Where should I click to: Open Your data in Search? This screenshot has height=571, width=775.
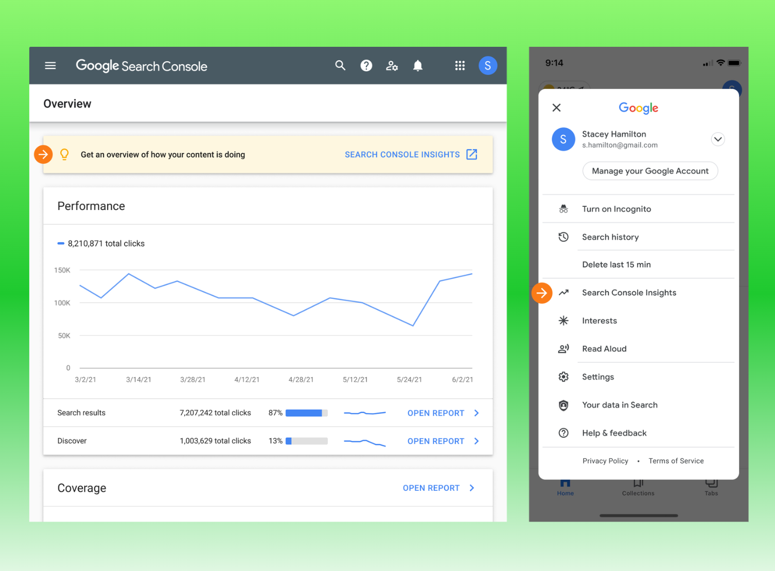pos(638,405)
